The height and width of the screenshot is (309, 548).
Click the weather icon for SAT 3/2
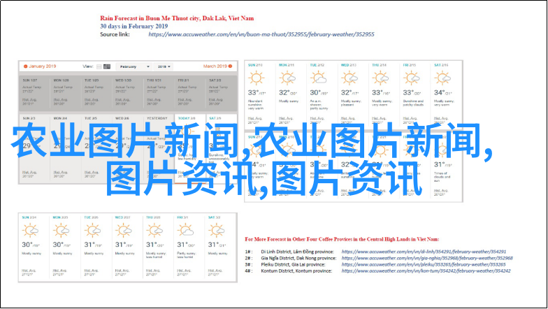pyautogui.click(x=217, y=231)
